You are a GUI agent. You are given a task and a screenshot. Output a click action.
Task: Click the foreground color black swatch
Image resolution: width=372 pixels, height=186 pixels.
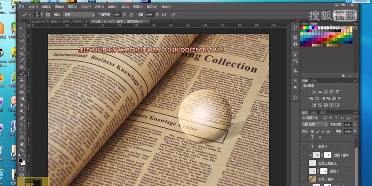(20, 160)
